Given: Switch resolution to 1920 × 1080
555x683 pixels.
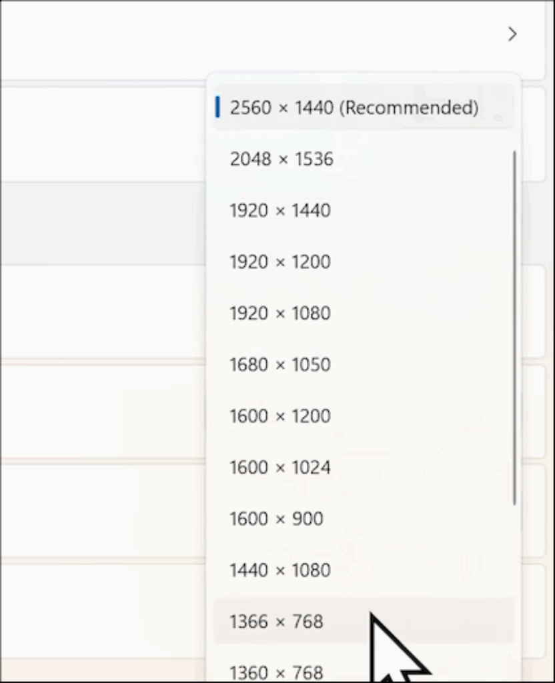Looking at the screenshot, I should pos(280,313).
